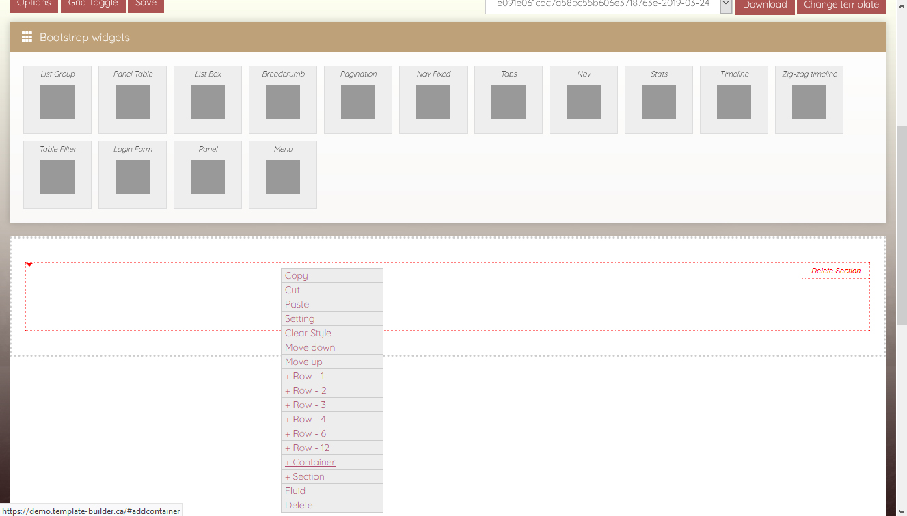Pick the Zig-zag timeline widget
This screenshot has width=907, height=516.
(809, 101)
